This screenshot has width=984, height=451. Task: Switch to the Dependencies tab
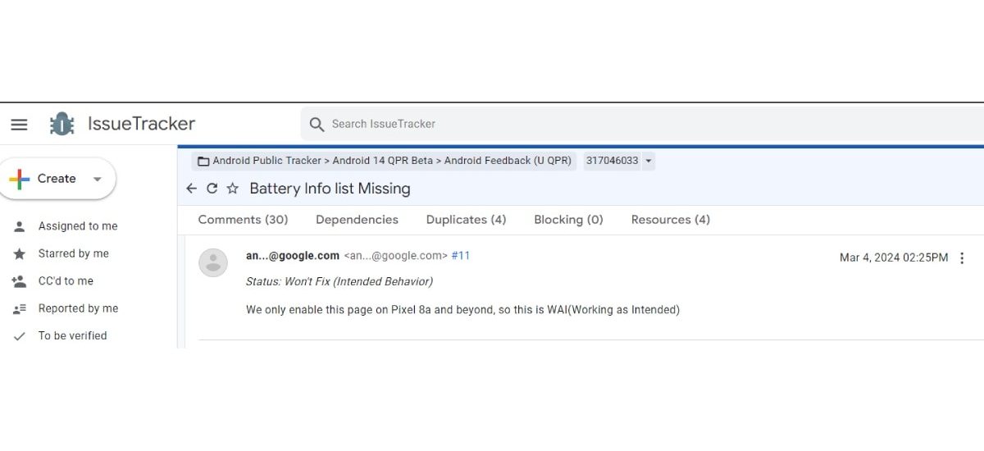(x=357, y=220)
